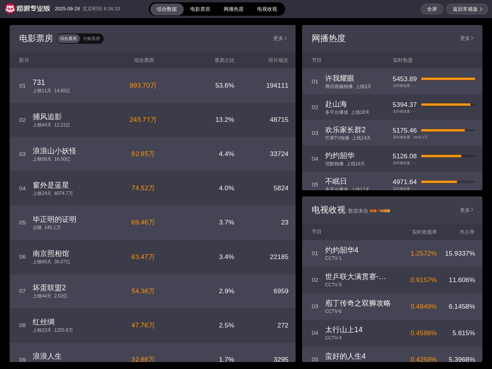Click the heat bar for 许我耀眼
Viewport: 492px width, 369px height.
coord(448,79)
